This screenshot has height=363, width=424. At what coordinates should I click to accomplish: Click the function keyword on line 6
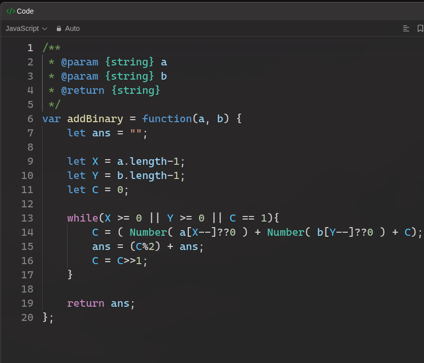click(167, 119)
